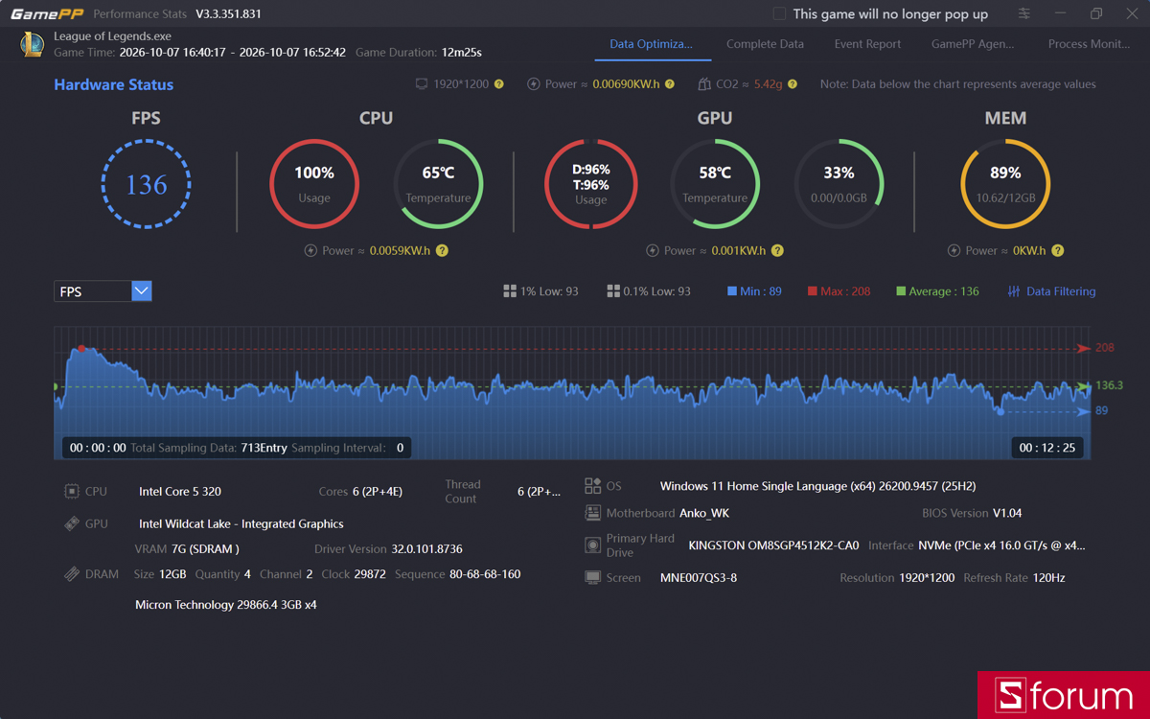Open the FPS metric dropdown
Image resolution: width=1150 pixels, height=719 pixels.
[x=103, y=291]
